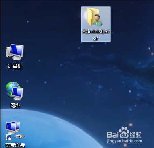Select the 网络 desktop icon
Image resolution: width=154 pixels, height=148 pixels.
coord(15,91)
